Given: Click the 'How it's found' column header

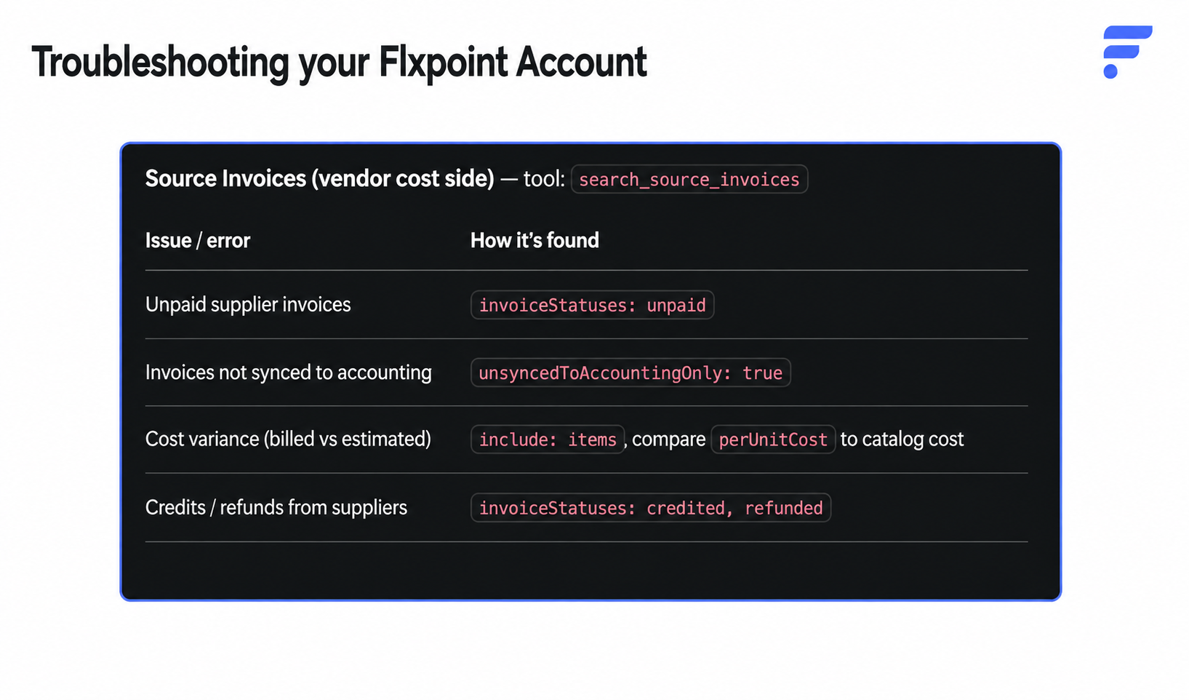Looking at the screenshot, I should 535,240.
